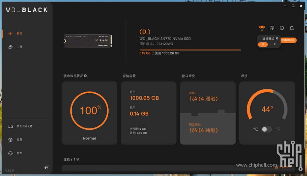
Task: Maximize the WD_BLACK window
Action: [293, 6]
